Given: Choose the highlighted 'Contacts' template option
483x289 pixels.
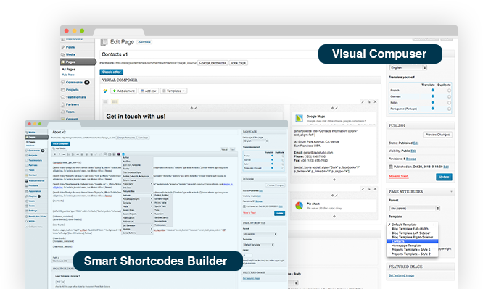Looking at the screenshot, I should click(412, 241).
